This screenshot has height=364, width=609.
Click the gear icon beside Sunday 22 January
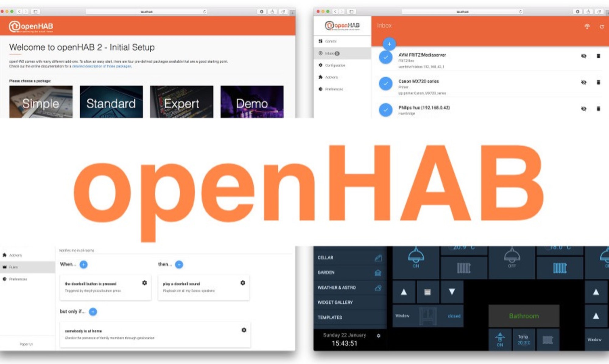[378, 336]
